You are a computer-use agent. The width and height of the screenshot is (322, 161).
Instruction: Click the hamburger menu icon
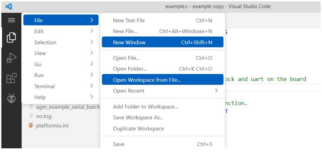(11, 20)
